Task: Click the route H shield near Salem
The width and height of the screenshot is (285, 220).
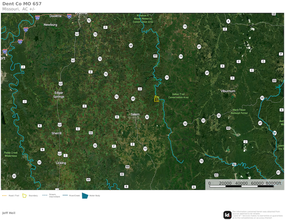Action: tap(117, 117)
